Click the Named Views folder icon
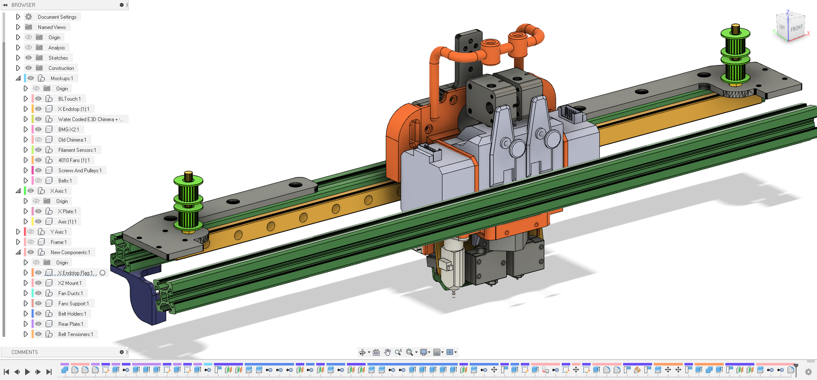817x380 pixels. [29, 27]
